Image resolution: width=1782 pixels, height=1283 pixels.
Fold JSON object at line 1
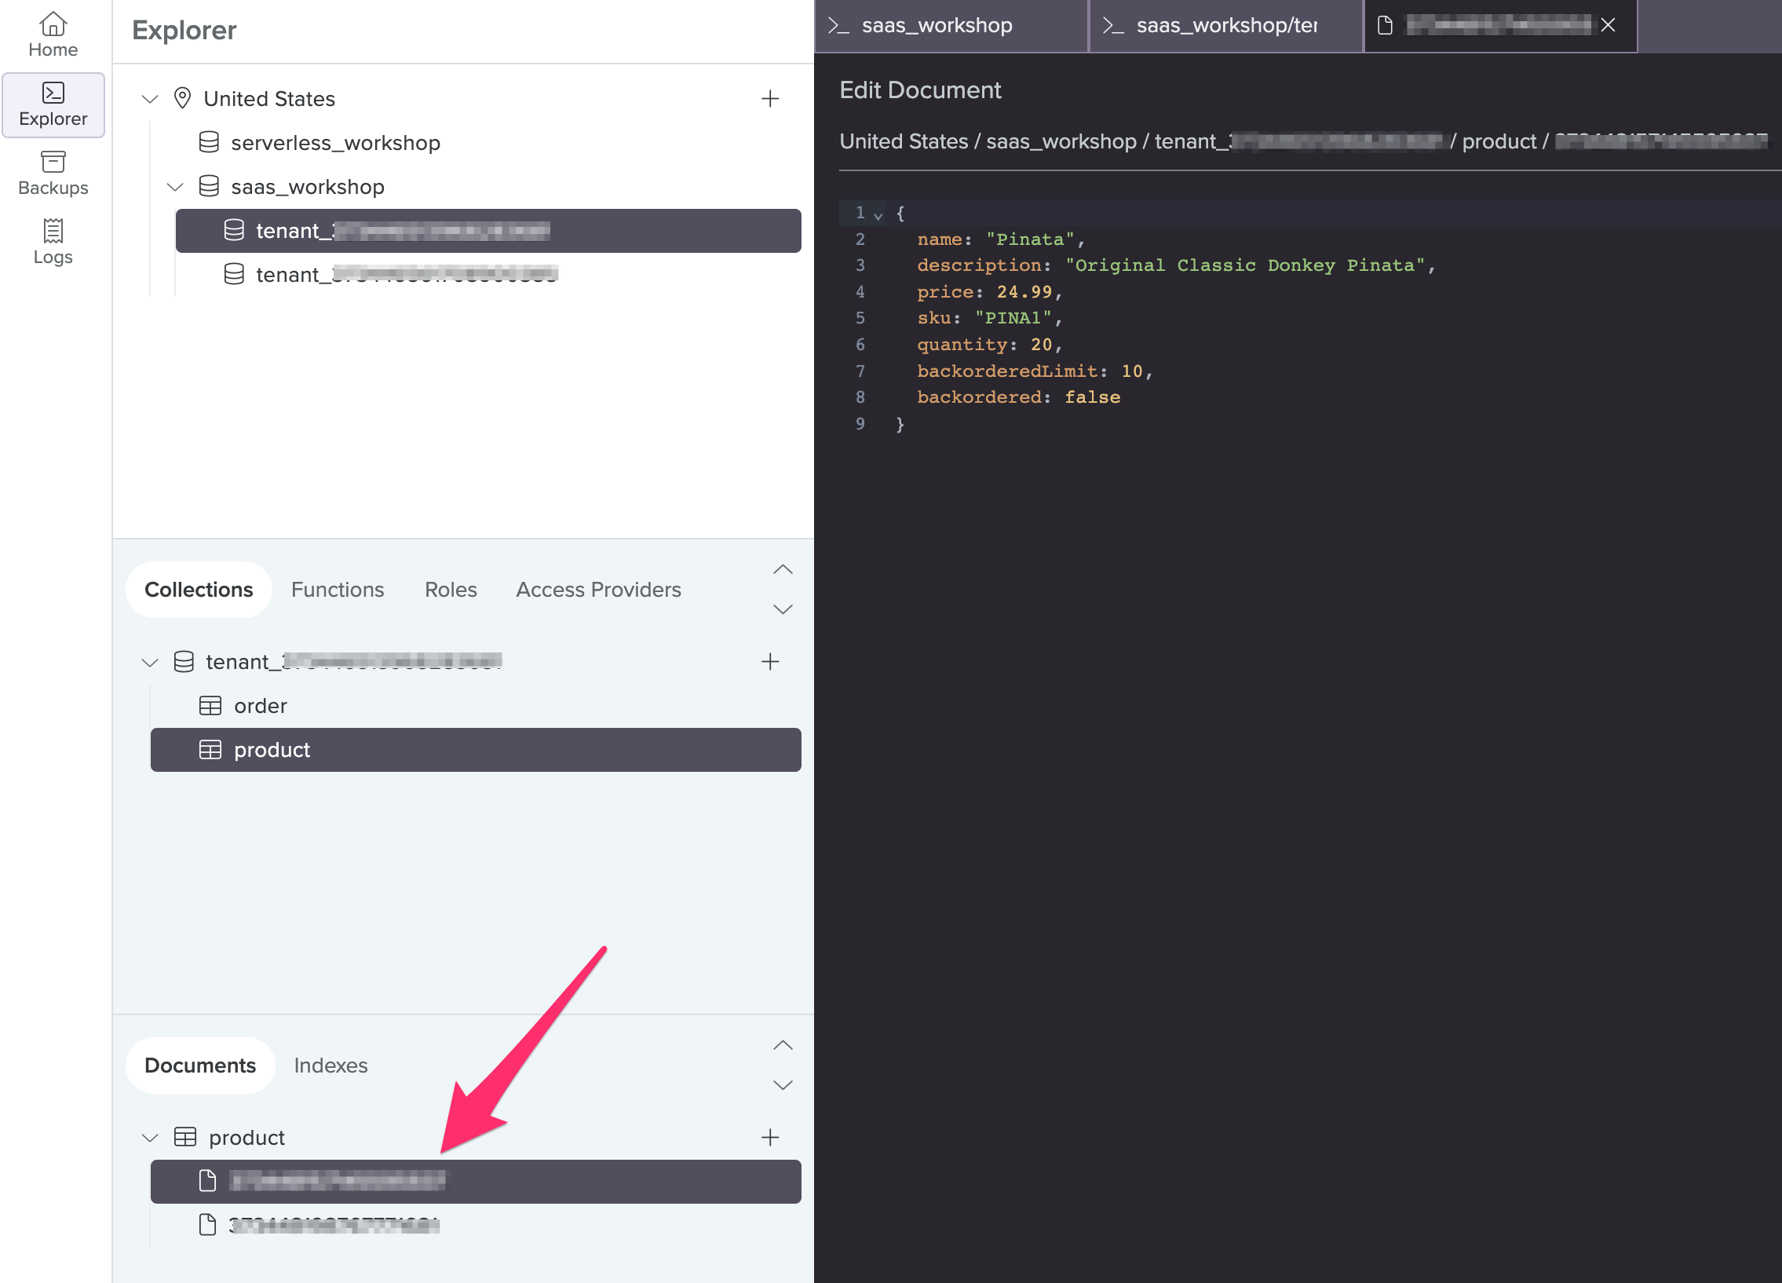click(878, 214)
